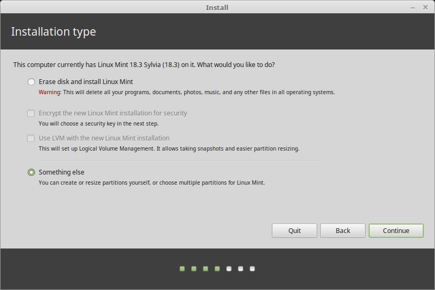Click 'You will choose a security key' text

(98, 123)
